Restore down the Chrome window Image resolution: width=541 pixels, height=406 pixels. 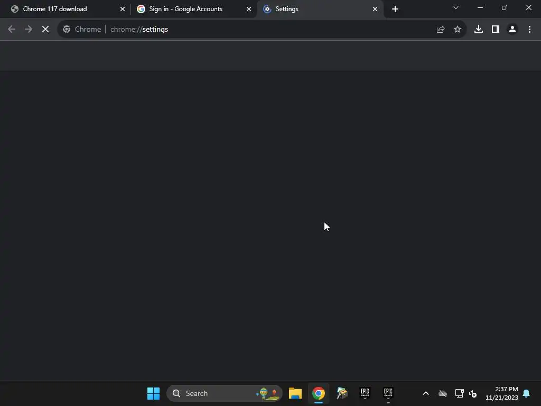[505, 7]
